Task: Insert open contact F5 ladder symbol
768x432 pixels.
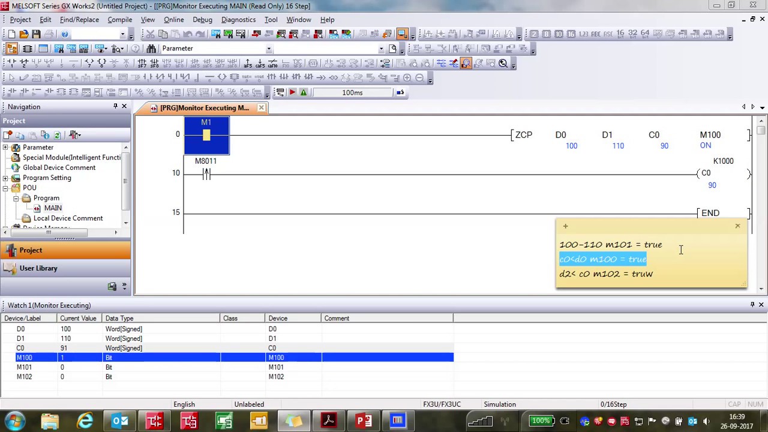Action: pos(11,63)
